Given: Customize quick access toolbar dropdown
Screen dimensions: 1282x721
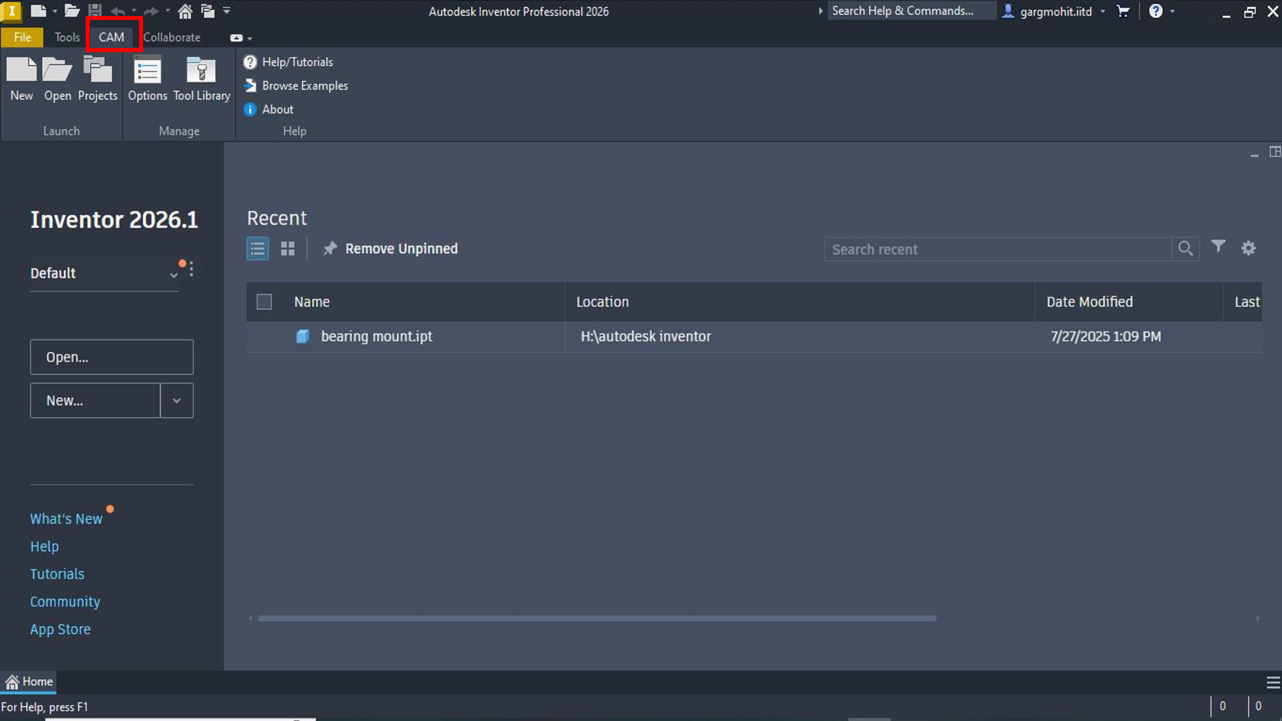Looking at the screenshot, I should pos(226,11).
